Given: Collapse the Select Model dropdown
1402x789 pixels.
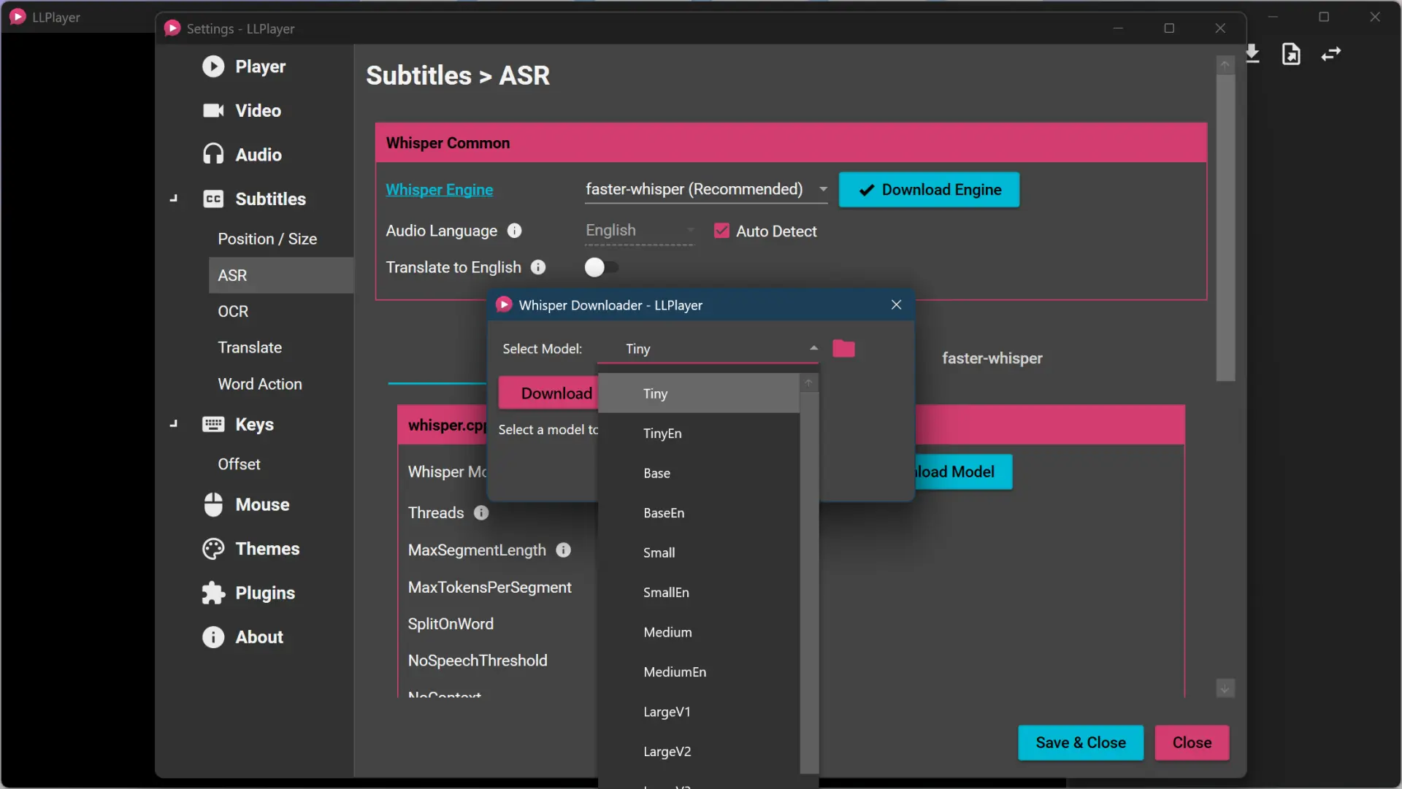Looking at the screenshot, I should point(813,349).
